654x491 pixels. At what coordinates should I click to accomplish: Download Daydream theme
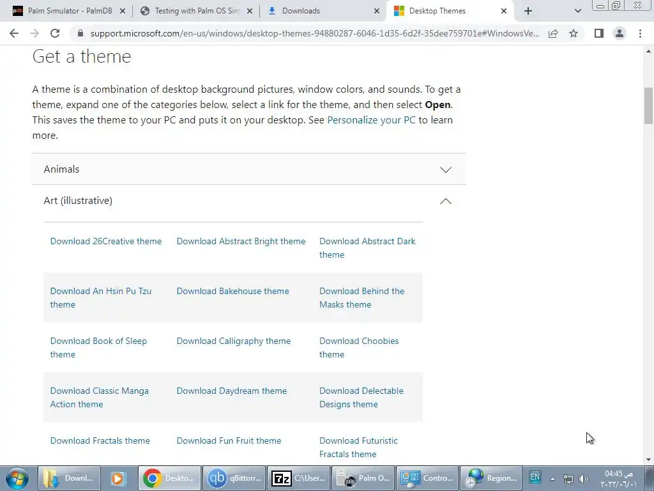(231, 391)
